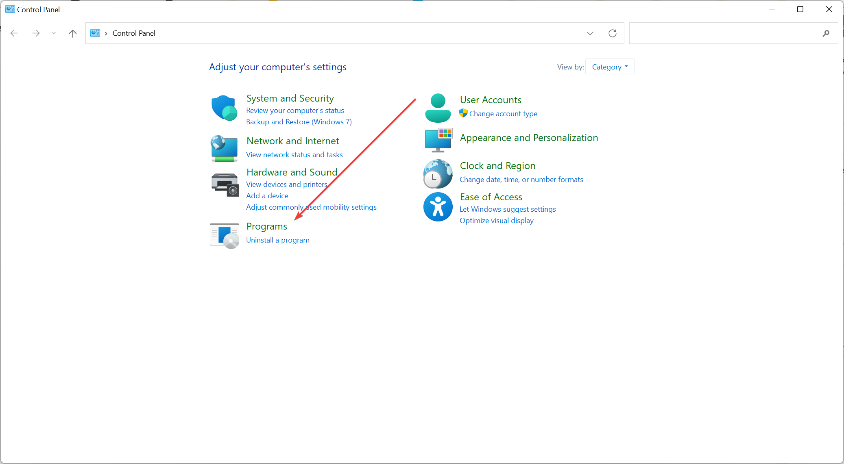Open Review your computer's status
844x464 pixels.
[295, 111]
